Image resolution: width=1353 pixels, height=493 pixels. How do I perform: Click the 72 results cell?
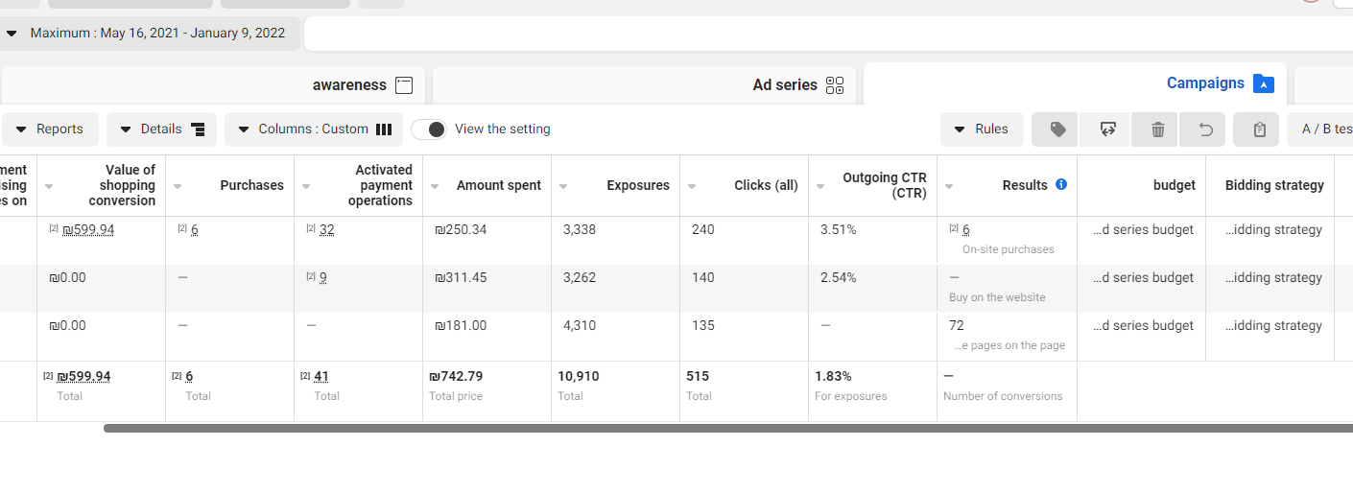[x=957, y=326]
